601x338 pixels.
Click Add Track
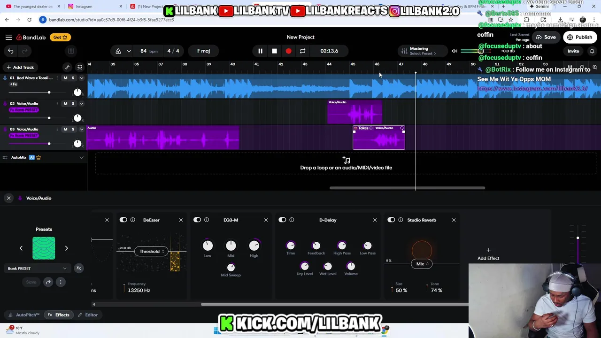click(20, 67)
